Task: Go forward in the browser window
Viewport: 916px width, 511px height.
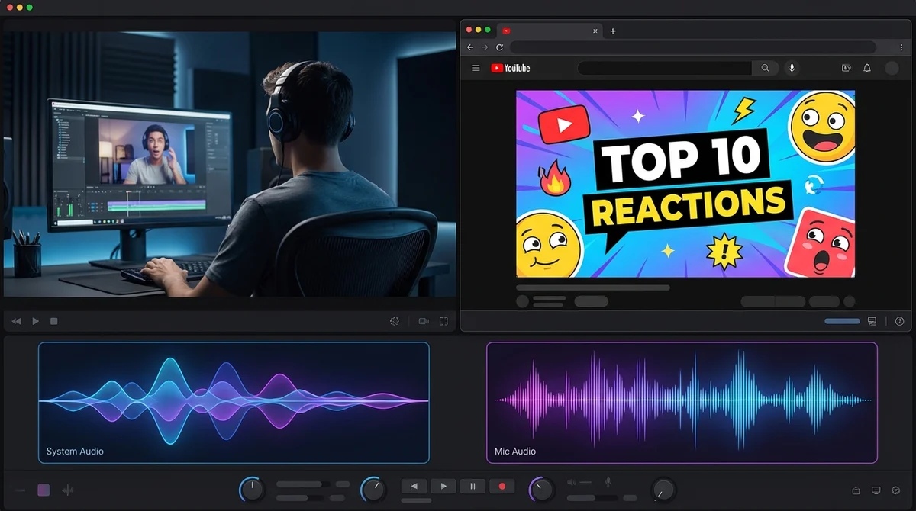Action: 485,47
